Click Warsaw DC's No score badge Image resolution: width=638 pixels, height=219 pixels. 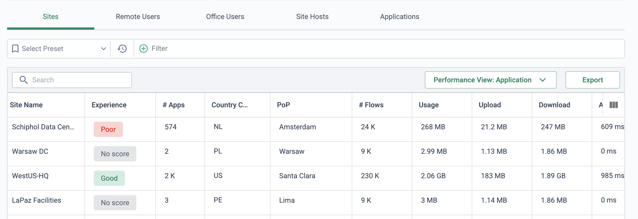(115, 154)
